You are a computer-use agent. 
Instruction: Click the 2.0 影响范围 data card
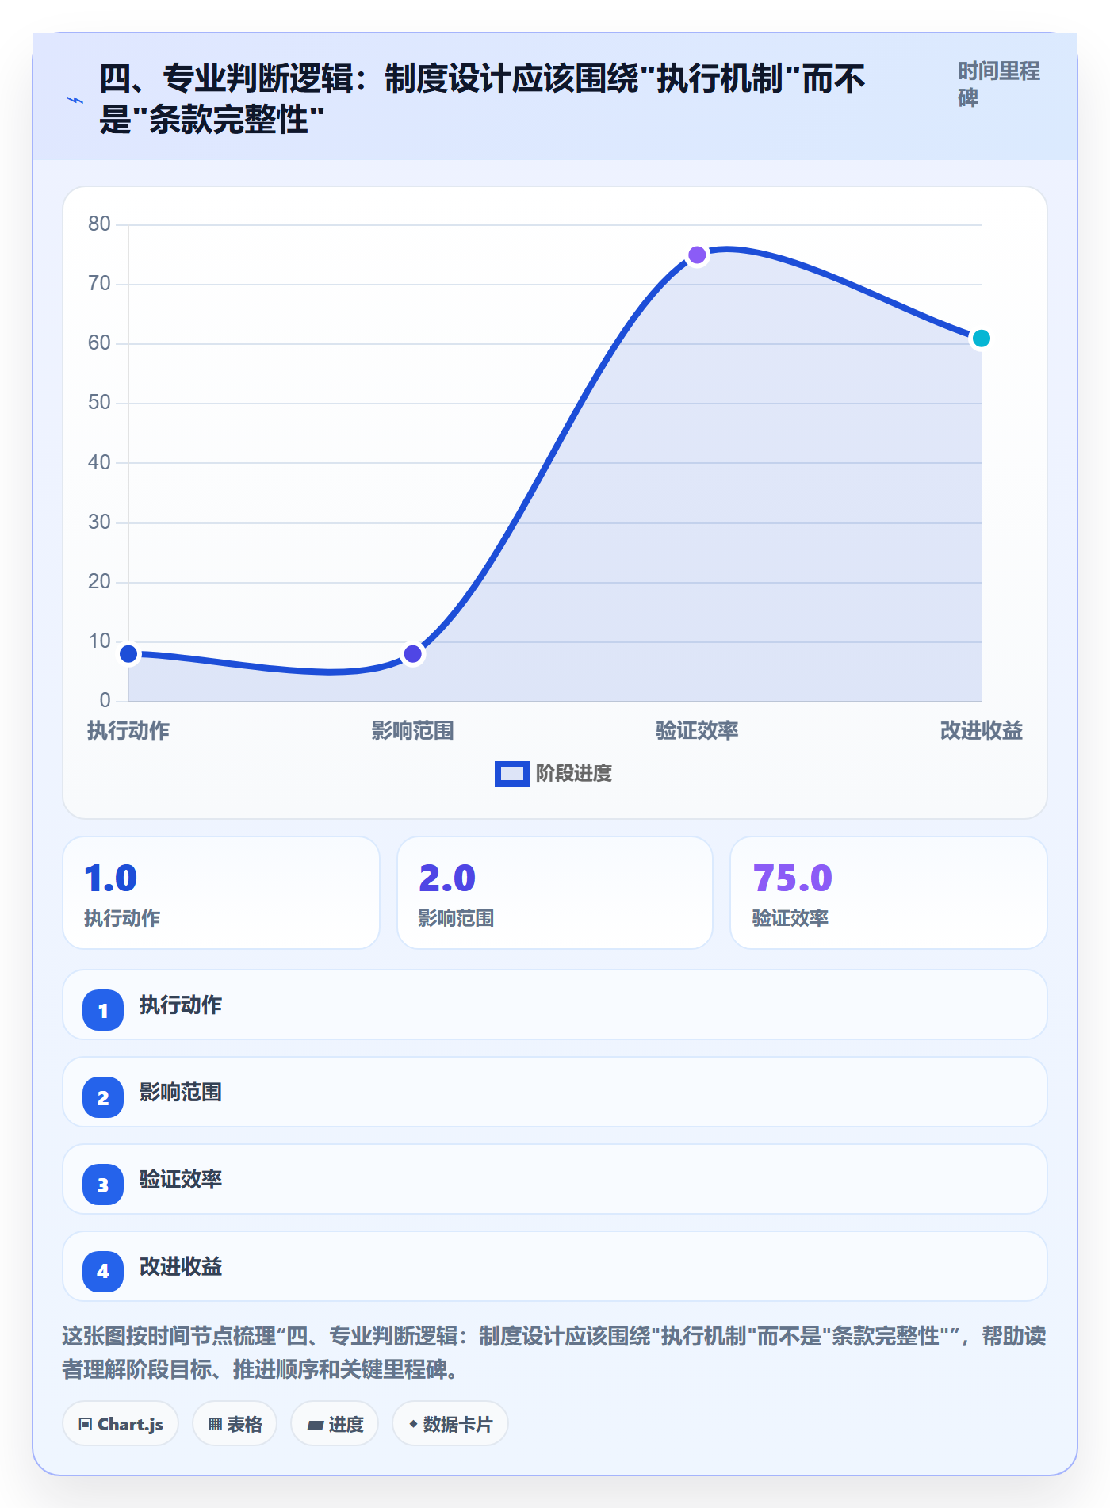[555, 893]
